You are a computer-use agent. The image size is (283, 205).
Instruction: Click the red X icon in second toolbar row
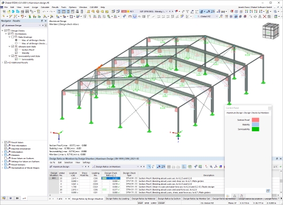click(264, 17)
